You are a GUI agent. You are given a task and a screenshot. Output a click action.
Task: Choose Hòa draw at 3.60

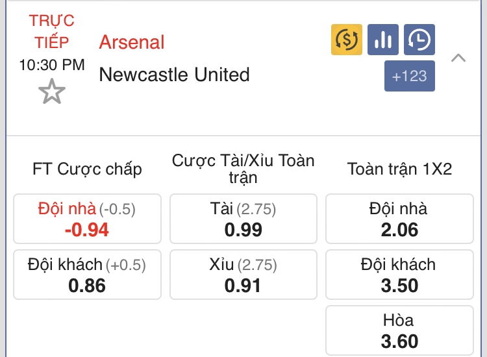point(400,330)
